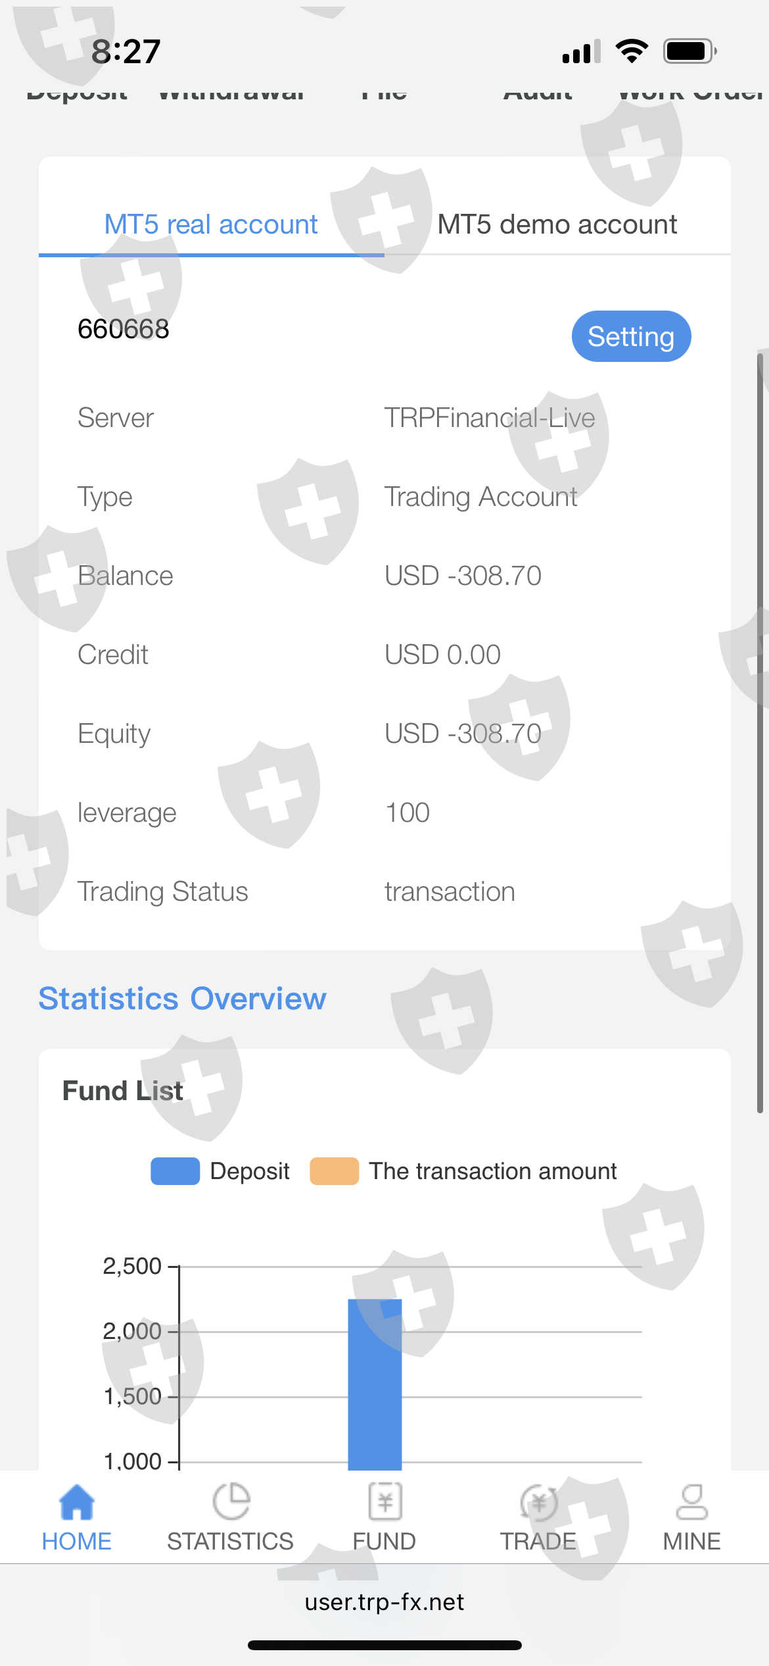Tap the TRADE icon in bottom bar

538,1503
